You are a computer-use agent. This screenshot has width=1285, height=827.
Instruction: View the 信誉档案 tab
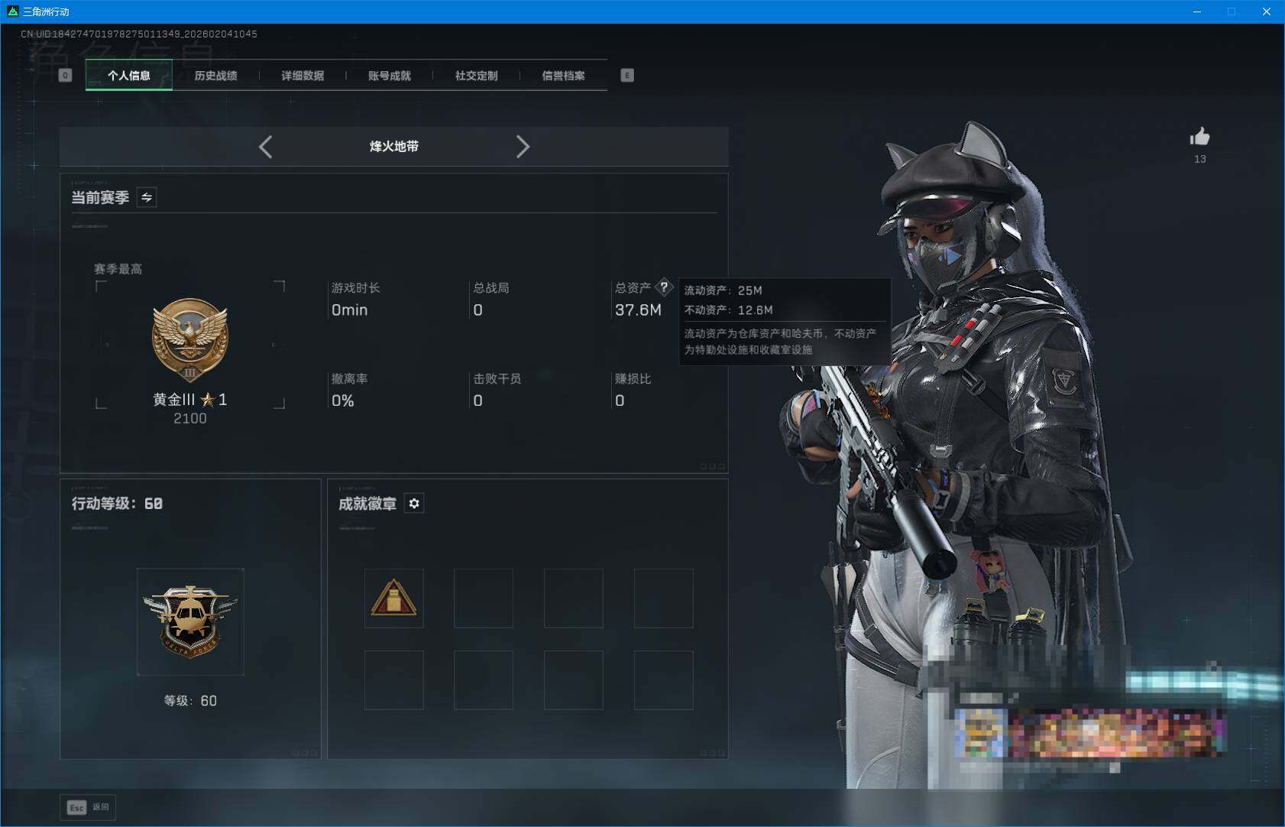564,75
